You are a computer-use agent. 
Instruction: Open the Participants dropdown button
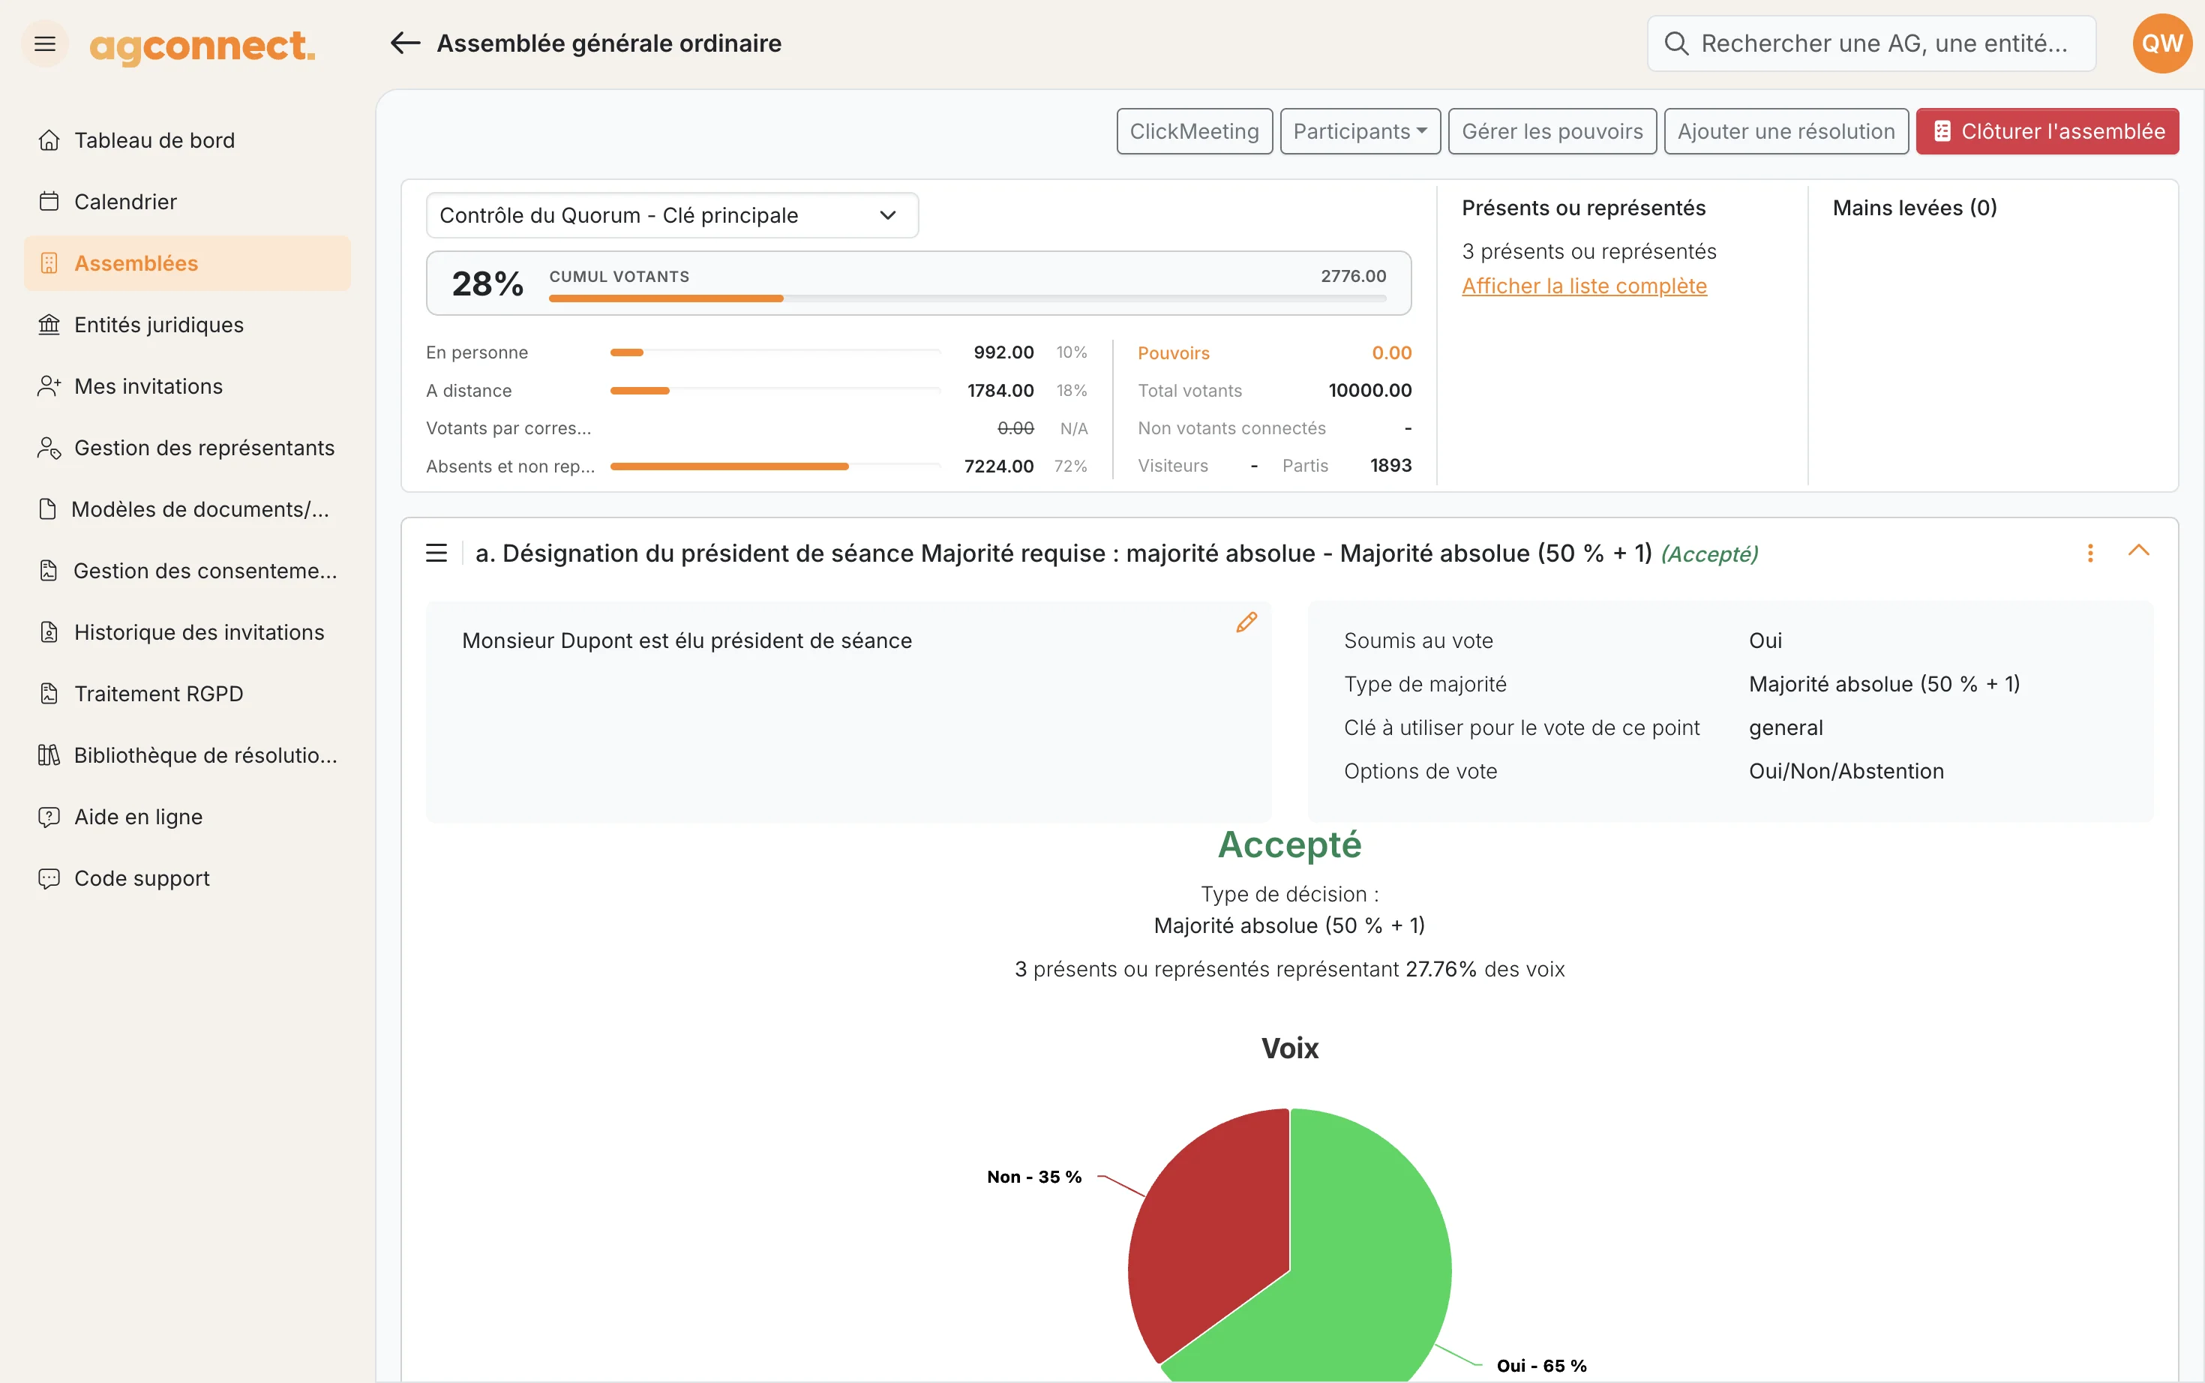pyautogui.click(x=1360, y=132)
